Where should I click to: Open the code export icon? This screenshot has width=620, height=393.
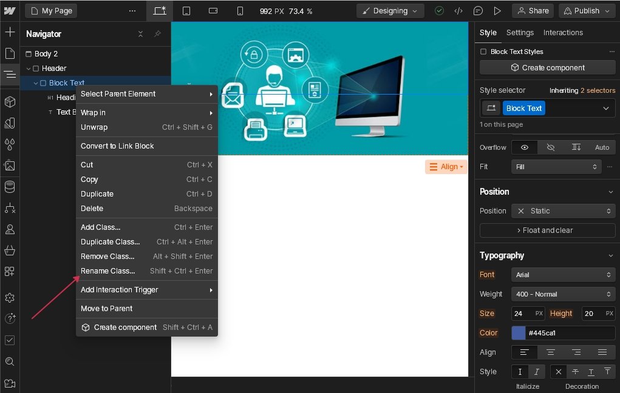(x=458, y=11)
